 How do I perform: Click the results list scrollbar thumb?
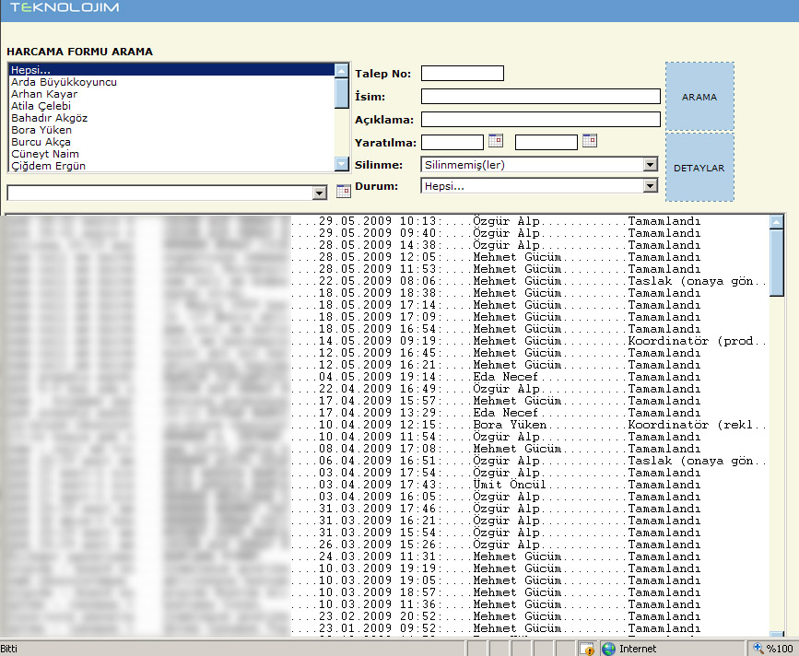pyautogui.click(x=777, y=263)
